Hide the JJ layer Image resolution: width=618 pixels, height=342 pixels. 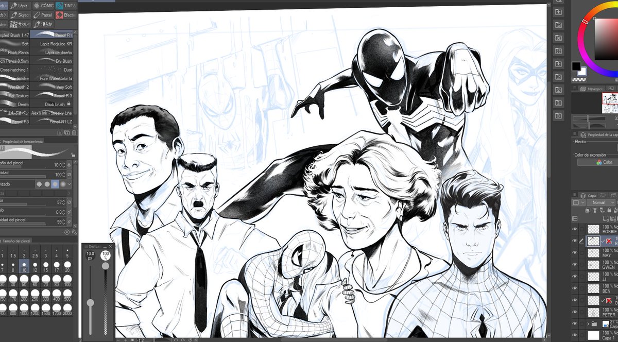click(x=575, y=277)
